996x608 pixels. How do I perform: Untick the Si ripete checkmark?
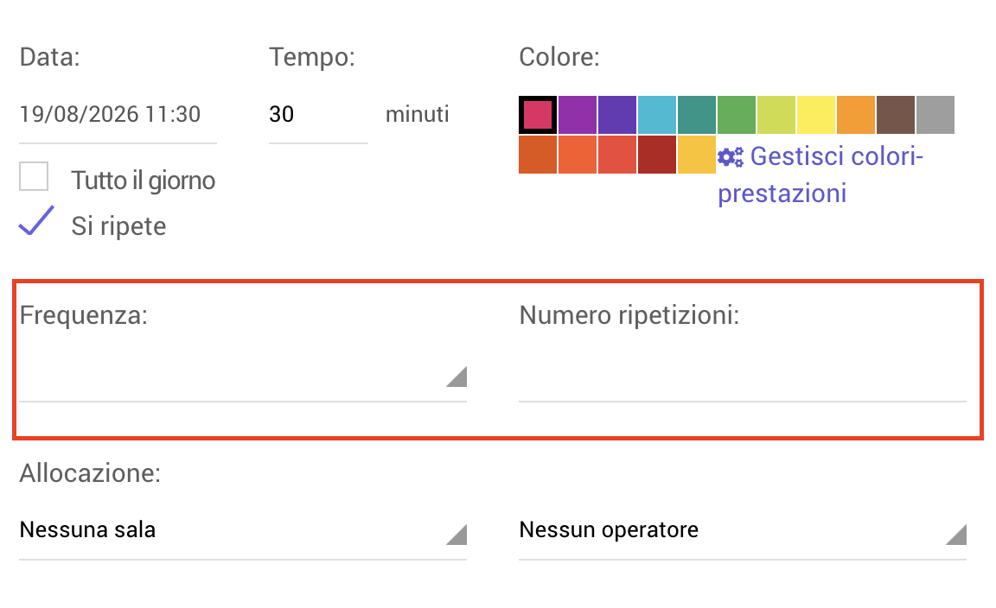point(36,221)
